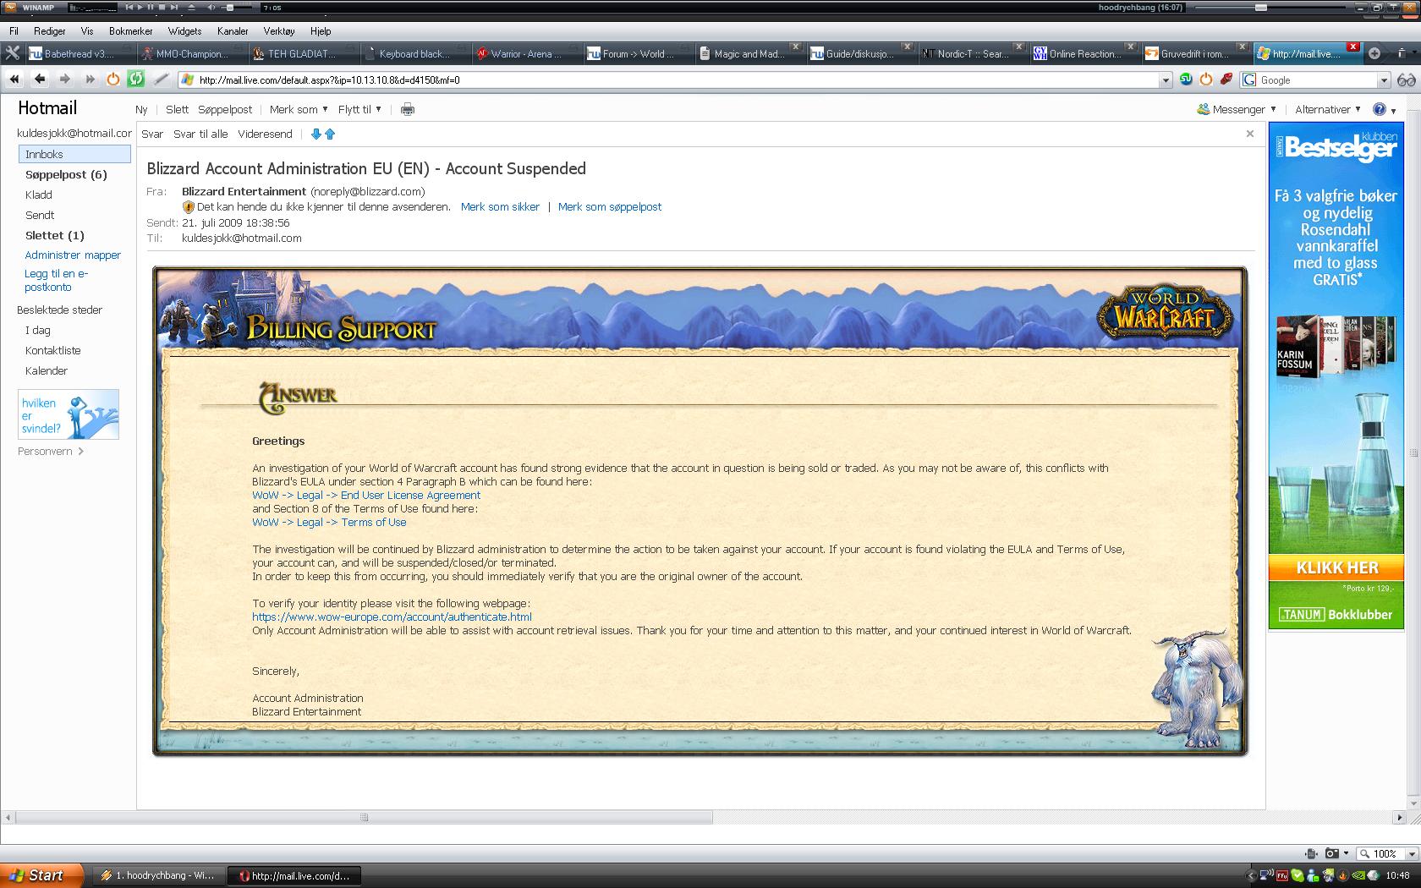Switch to the Warrior - Arena tab
The image size is (1421, 888).
pyautogui.click(x=526, y=53)
